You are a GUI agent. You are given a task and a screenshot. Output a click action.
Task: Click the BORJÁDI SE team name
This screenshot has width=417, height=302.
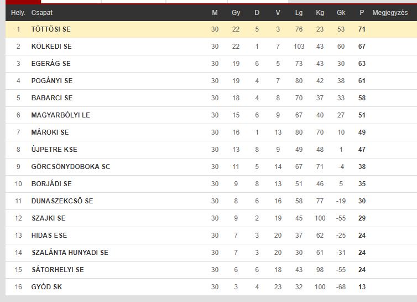51,183
